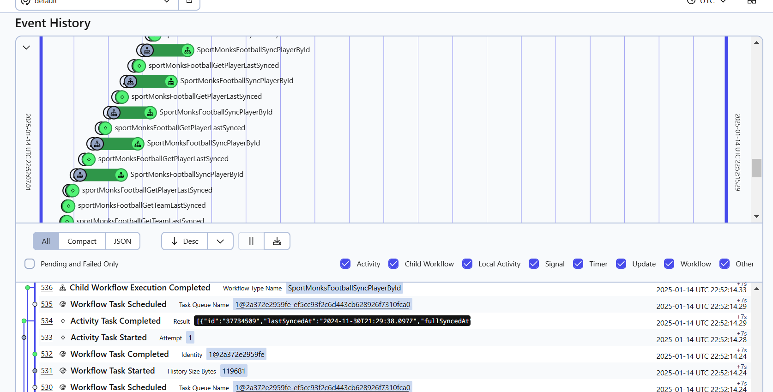Open the UTC timezone dropdown
The width and height of the screenshot is (773, 392).
707,2
